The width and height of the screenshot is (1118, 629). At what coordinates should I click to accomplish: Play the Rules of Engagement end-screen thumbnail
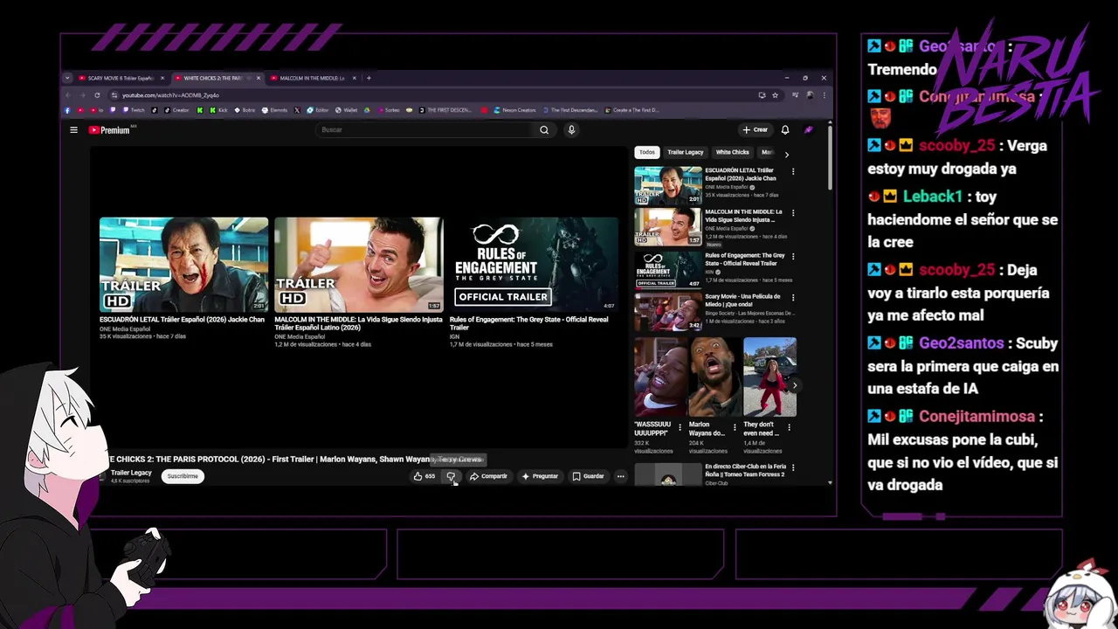pos(534,265)
